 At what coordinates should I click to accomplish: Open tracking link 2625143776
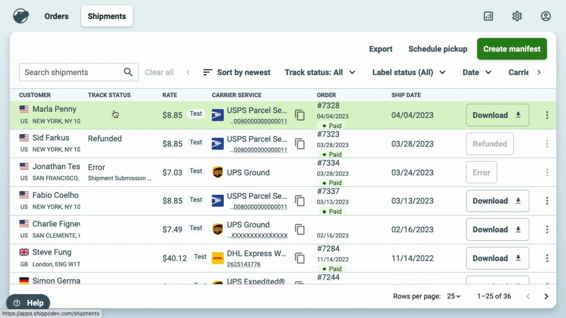point(243,264)
